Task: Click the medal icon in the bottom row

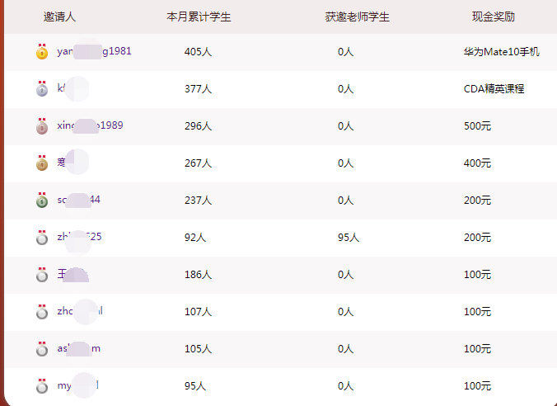Action: click(x=42, y=386)
